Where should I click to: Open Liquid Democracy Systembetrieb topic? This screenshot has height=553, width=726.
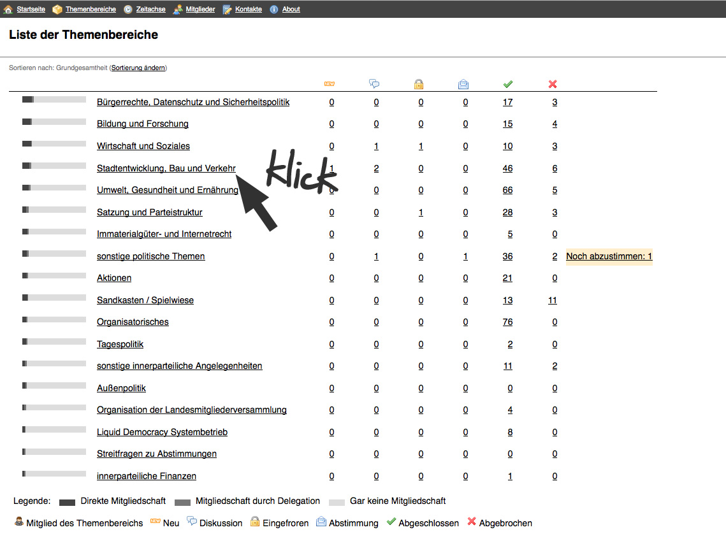point(162,432)
